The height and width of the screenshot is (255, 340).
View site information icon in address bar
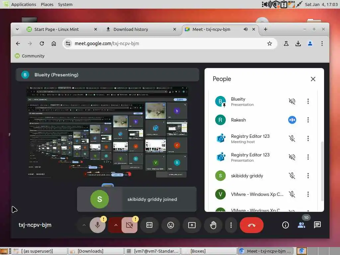(x=68, y=43)
